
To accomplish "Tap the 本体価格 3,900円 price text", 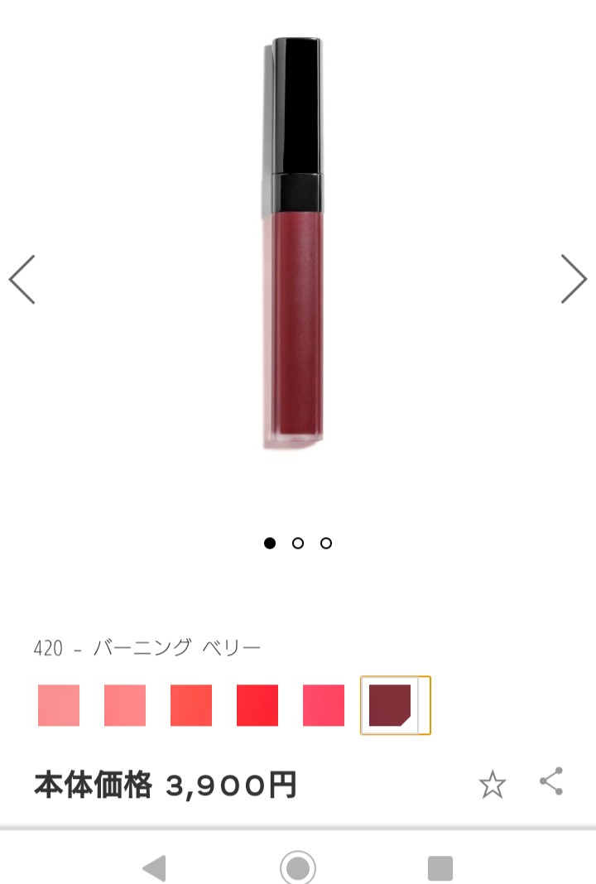I will 166,784.
